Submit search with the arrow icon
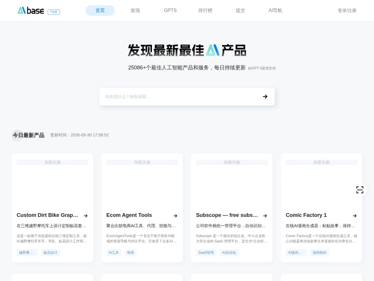This screenshot has height=281, width=374. (x=265, y=96)
